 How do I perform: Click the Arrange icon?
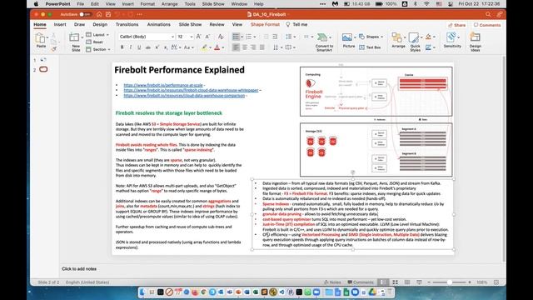click(x=396, y=37)
